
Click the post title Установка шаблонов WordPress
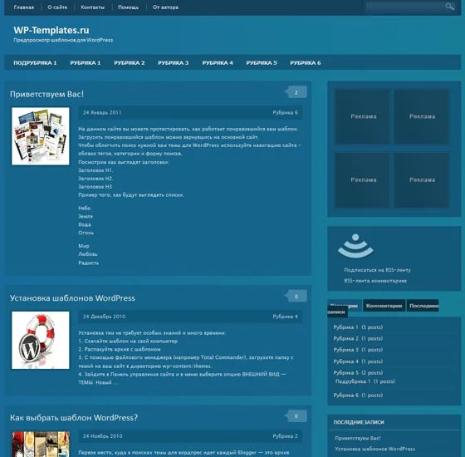coord(72,298)
